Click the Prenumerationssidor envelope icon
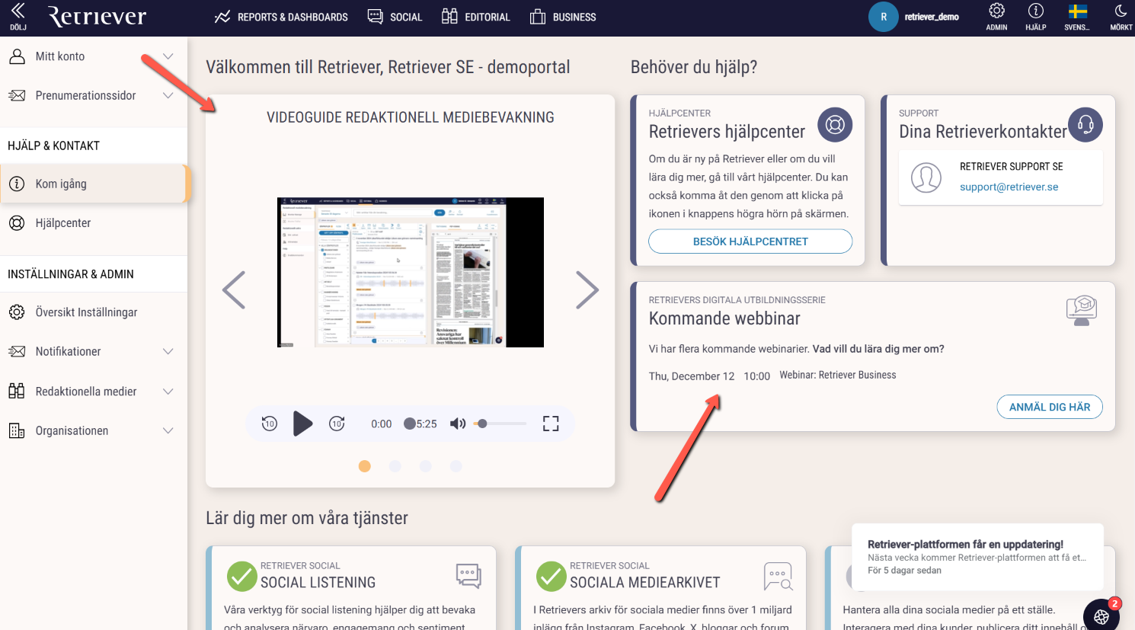The width and height of the screenshot is (1135, 630). pos(17,95)
